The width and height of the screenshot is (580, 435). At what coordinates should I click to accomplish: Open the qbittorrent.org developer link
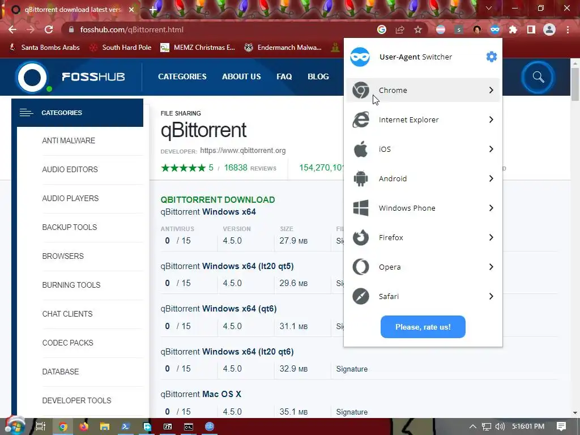pos(242,151)
